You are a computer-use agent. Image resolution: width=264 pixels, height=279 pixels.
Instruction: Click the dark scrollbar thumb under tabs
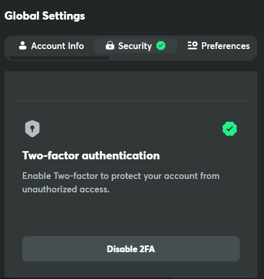coord(59,58)
